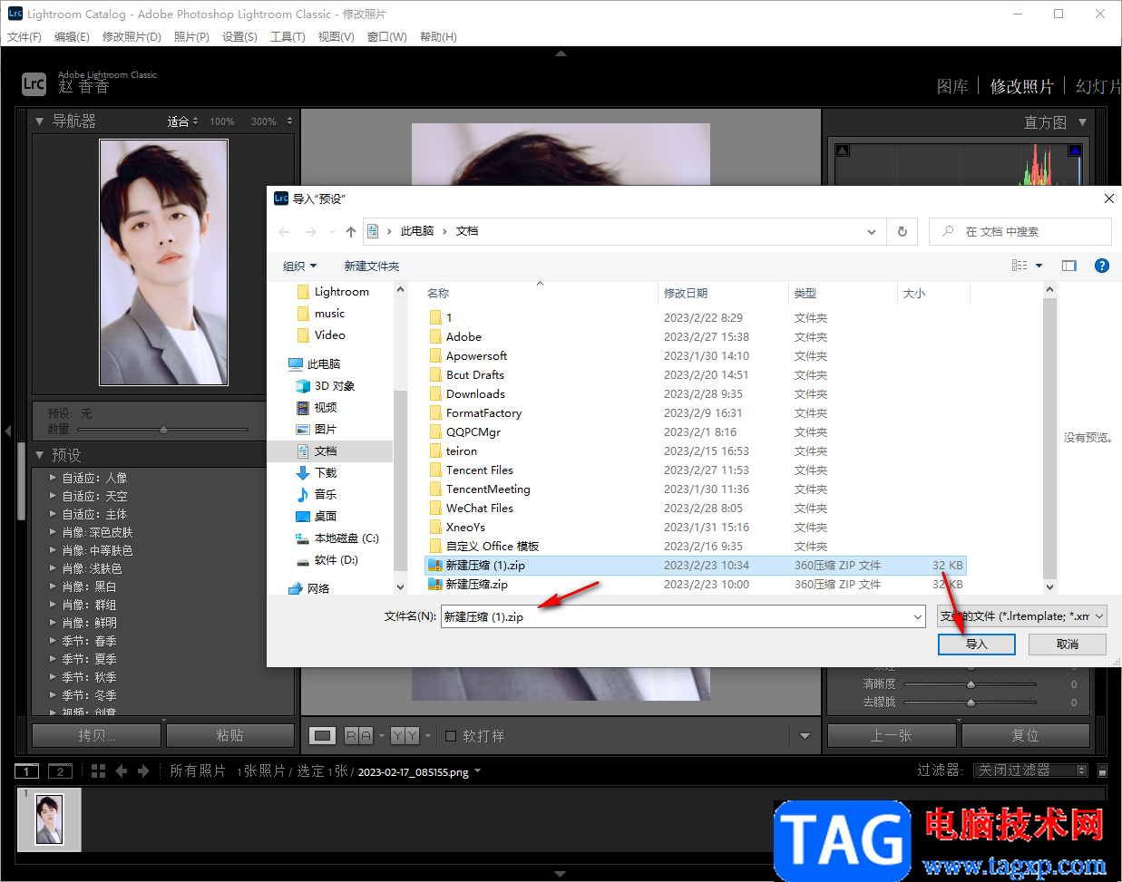Enable 软打样 soft proofing checkbox
Screen dimensions: 1122x882
450,736
